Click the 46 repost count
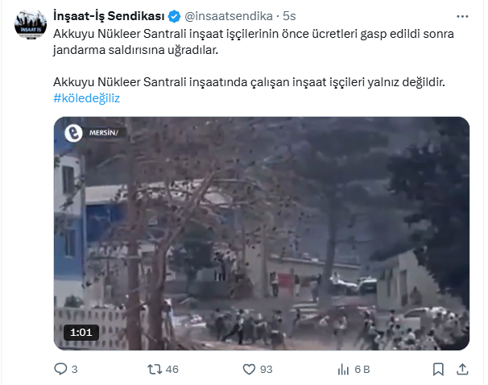 click(x=172, y=370)
